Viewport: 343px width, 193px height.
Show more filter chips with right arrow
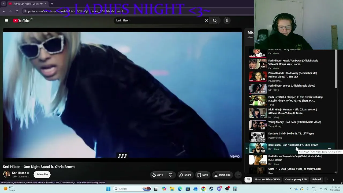click(333, 180)
